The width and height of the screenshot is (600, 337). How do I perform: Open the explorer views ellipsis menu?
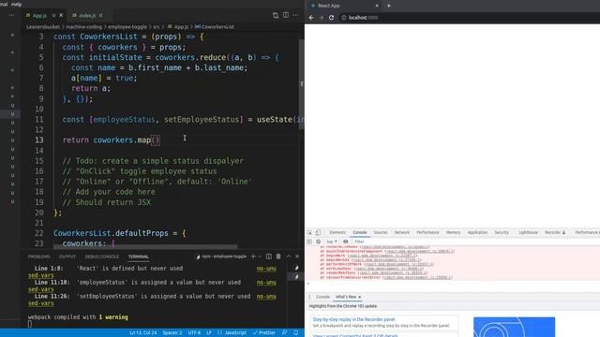[x=11, y=15]
